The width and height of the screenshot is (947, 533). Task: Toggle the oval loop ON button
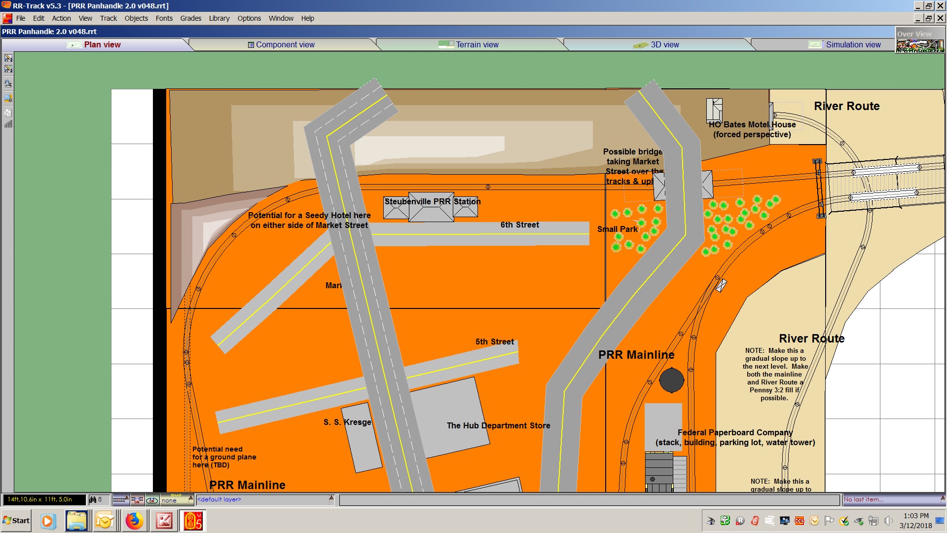[x=152, y=500]
